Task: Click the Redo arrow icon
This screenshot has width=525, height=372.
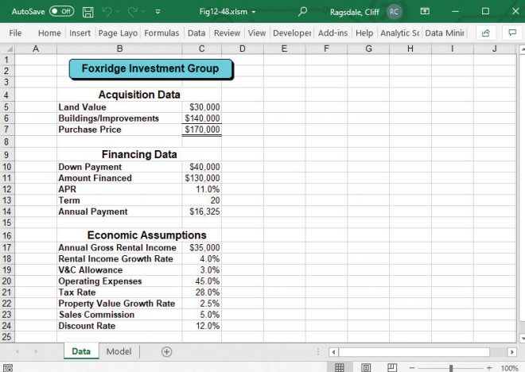Action: tap(133, 12)
